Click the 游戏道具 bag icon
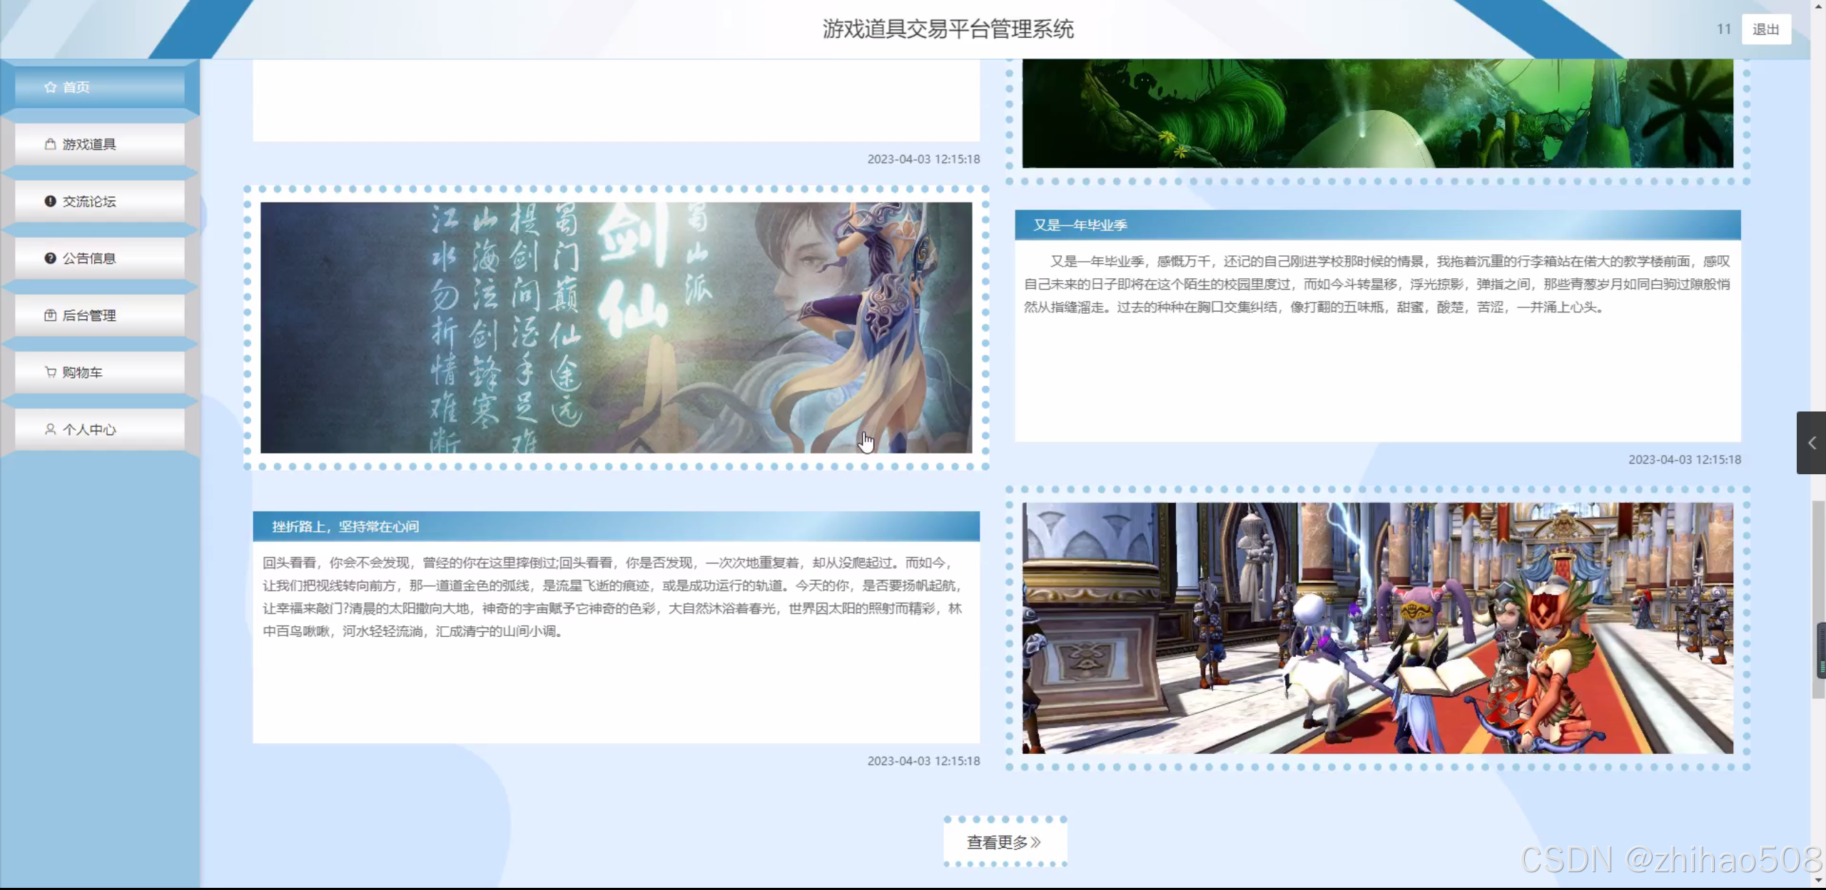The width and height of the screenshot is (1826, 890). (49, 143)
